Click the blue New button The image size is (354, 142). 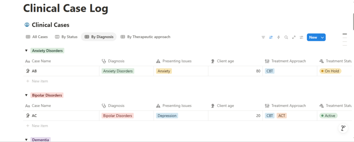(313, 37)
